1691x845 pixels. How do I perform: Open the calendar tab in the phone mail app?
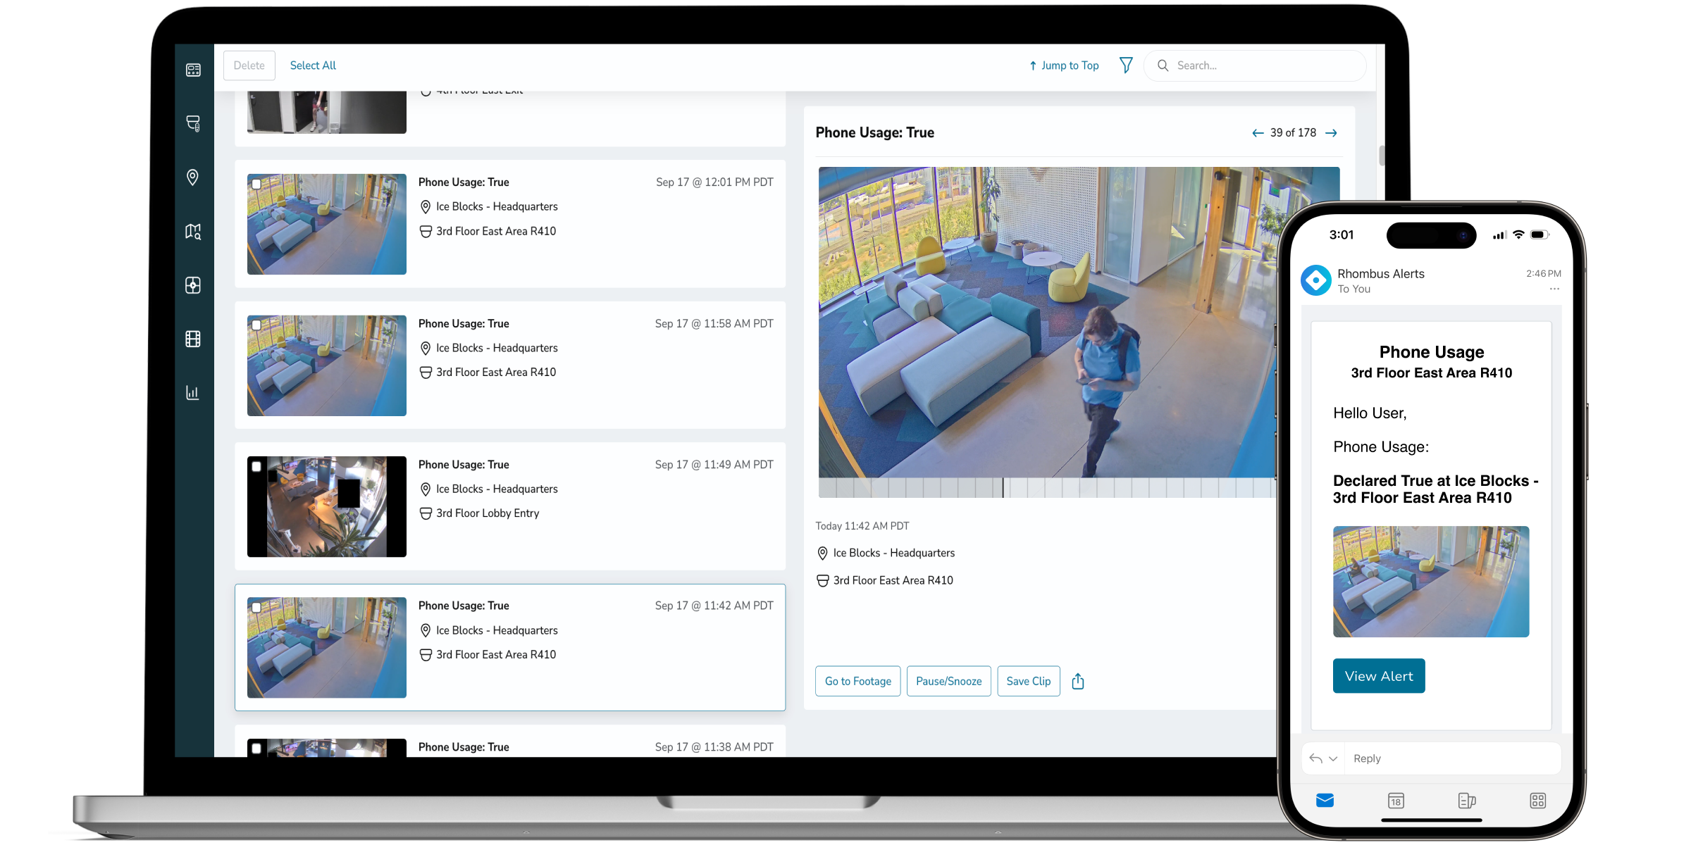1396,801
